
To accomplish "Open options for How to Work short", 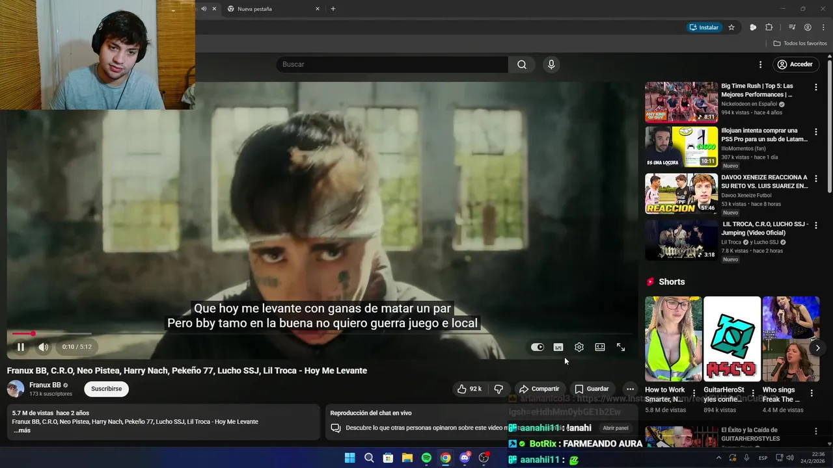I will (694, 393).
